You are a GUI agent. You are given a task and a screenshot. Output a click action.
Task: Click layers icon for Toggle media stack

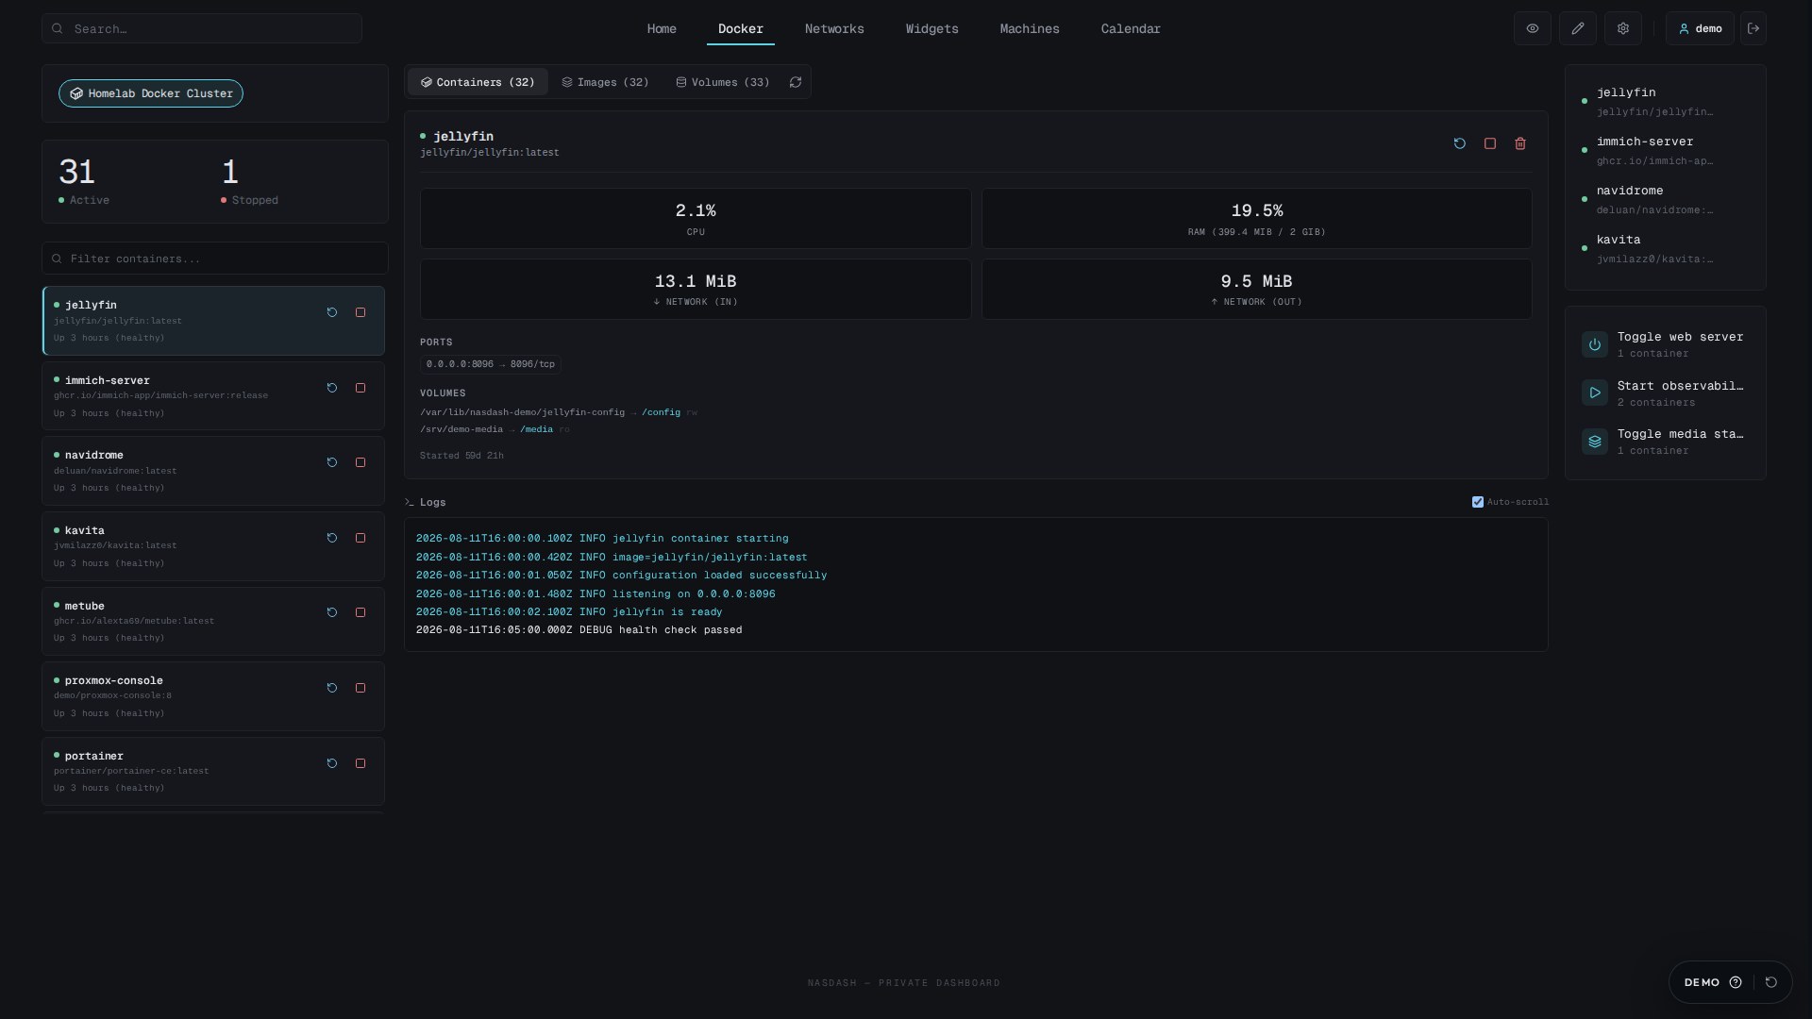point(1595,442)
